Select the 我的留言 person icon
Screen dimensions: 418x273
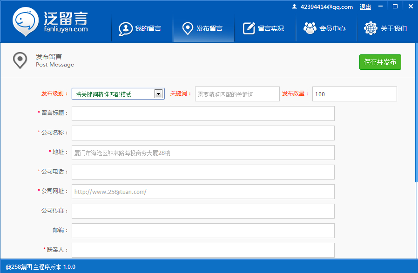pos(125,28)
